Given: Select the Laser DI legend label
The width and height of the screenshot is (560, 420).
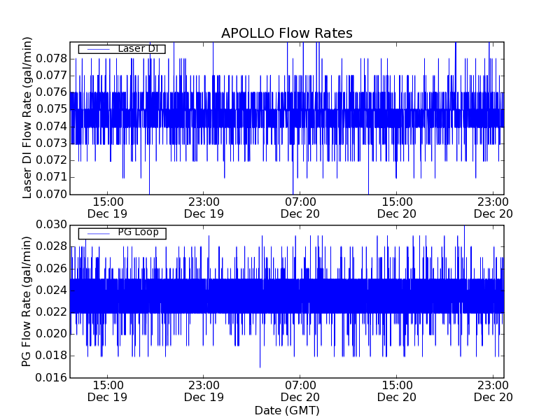Looking at the screenshot, I should (x=138, y=49).
